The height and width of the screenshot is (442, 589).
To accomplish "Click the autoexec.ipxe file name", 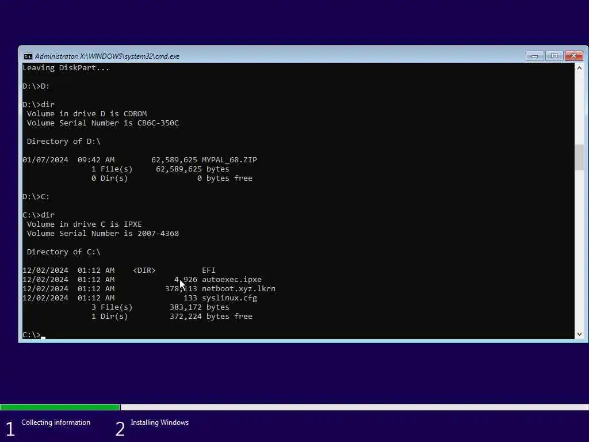I will tap(232, 279).
